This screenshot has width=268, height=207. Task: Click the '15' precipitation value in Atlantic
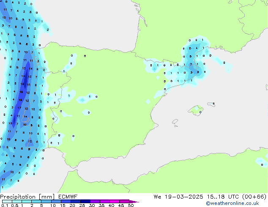click(x=8, y=139)
